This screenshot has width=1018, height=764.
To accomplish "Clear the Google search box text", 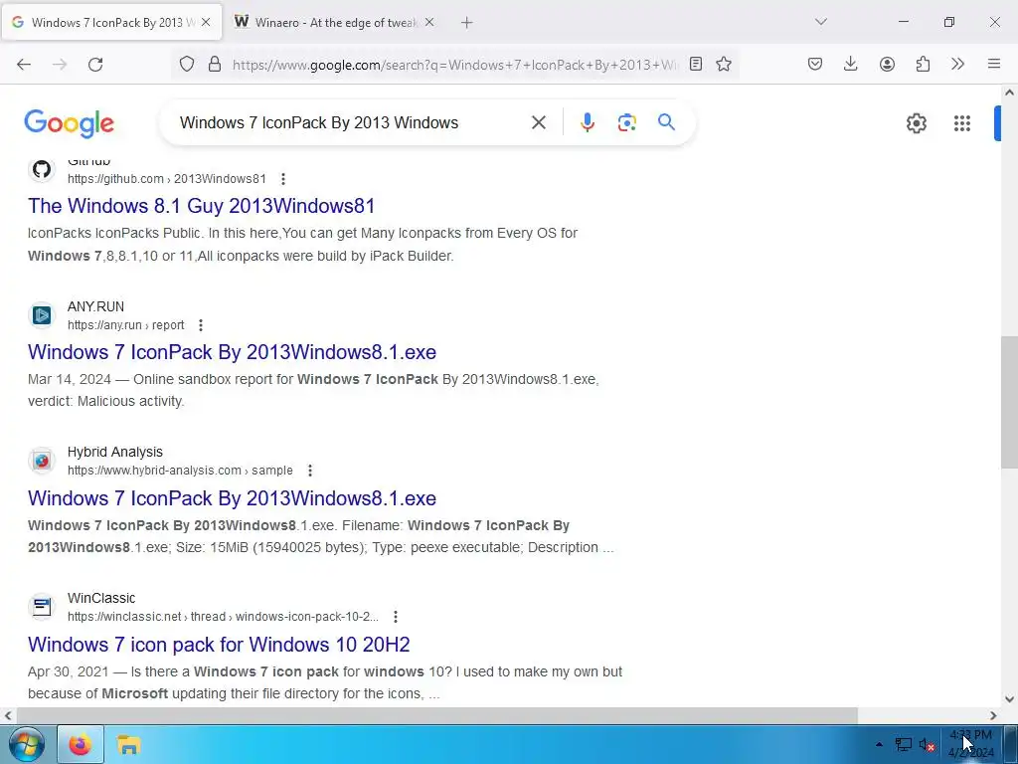I will (x=538, y=122).
